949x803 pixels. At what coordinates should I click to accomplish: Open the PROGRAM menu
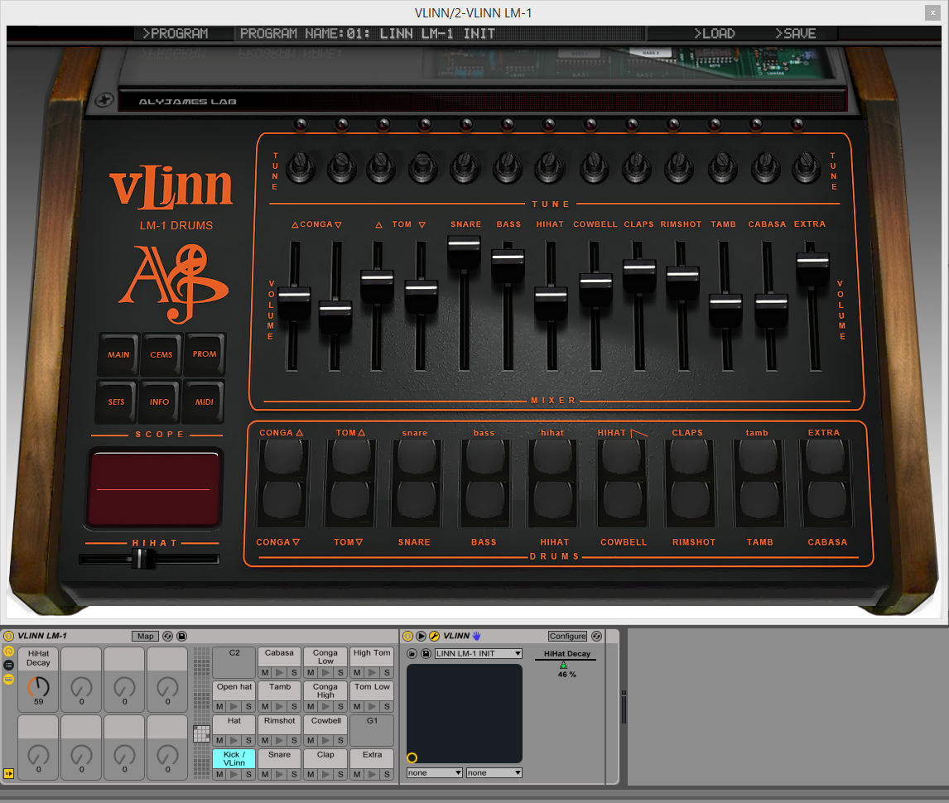[x=176, y=34]
